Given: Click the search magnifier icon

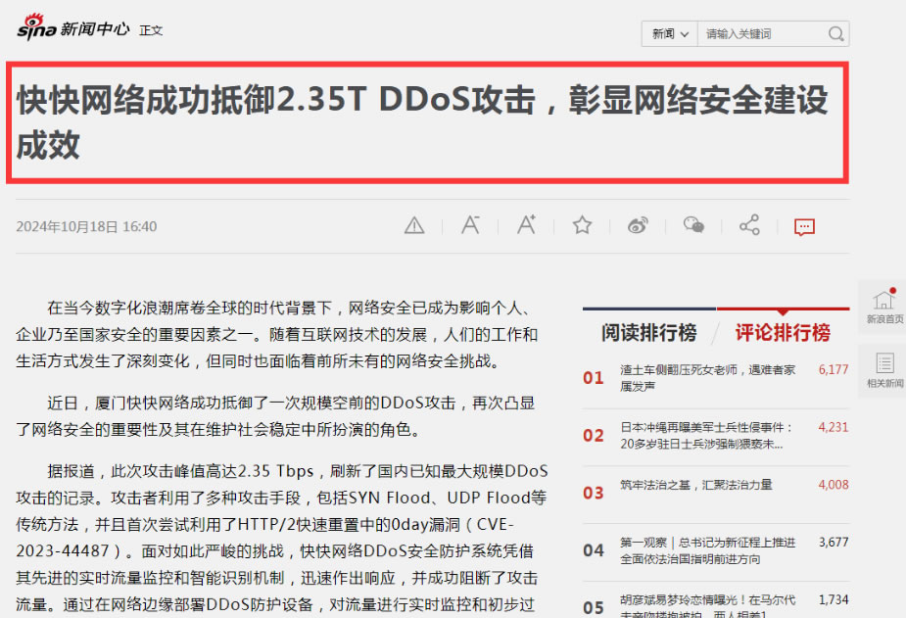Looking at the screenshot, I should tap(835, 33).
